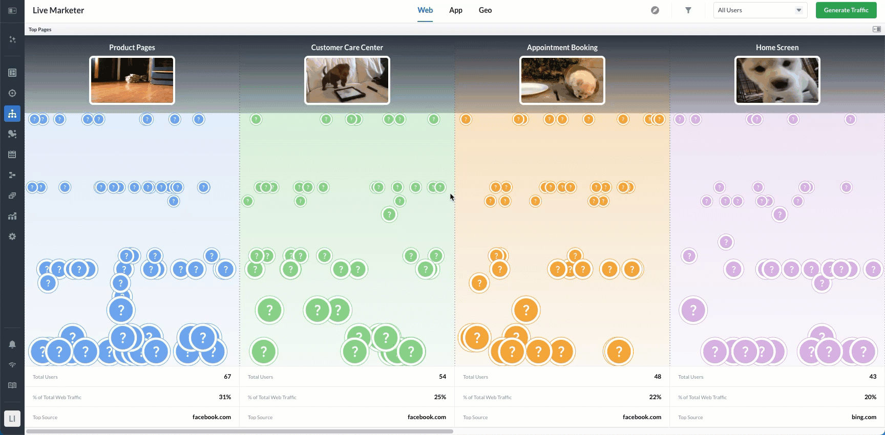Screen dimensions: 885x435
Task: Click the trending chart icon in sidebar
Action: 12,216
